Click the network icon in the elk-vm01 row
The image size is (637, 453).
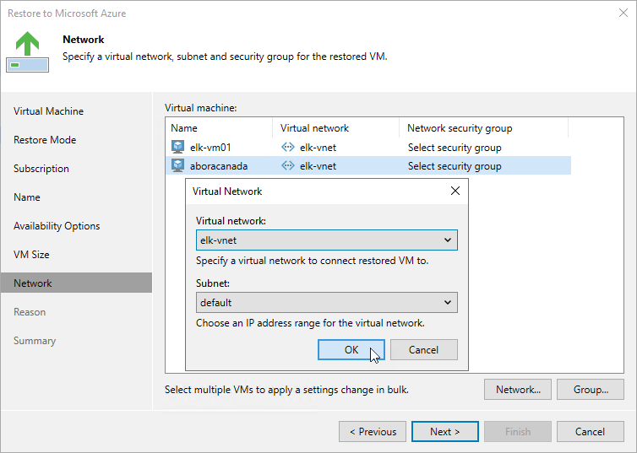pyautogui.click(x=287, y=147)
